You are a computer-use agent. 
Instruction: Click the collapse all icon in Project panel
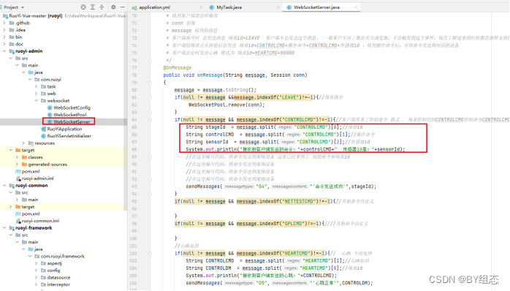point(102,7)
